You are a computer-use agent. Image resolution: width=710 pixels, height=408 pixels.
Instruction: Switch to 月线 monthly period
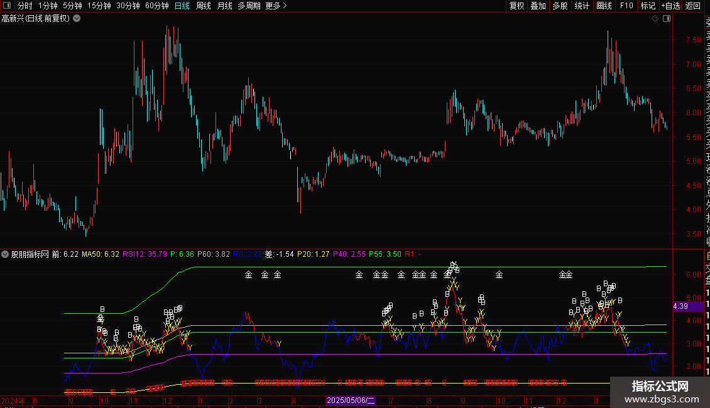click(x=224, y=6)
